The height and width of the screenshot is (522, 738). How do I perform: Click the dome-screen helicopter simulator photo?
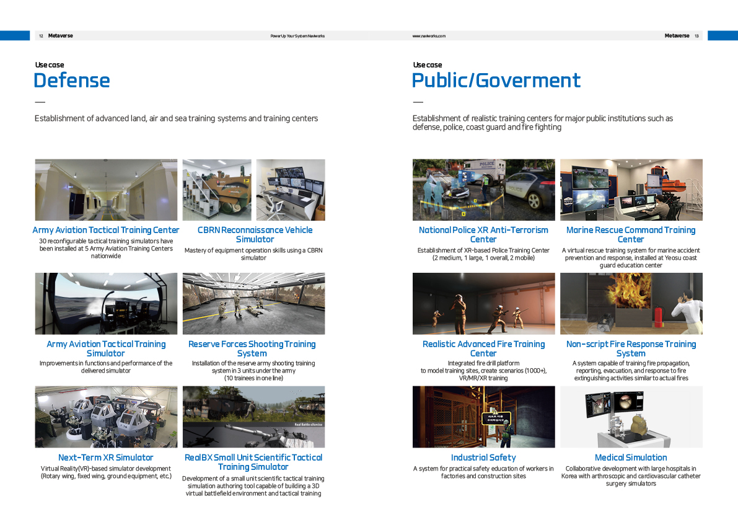(x=106, y=304)
